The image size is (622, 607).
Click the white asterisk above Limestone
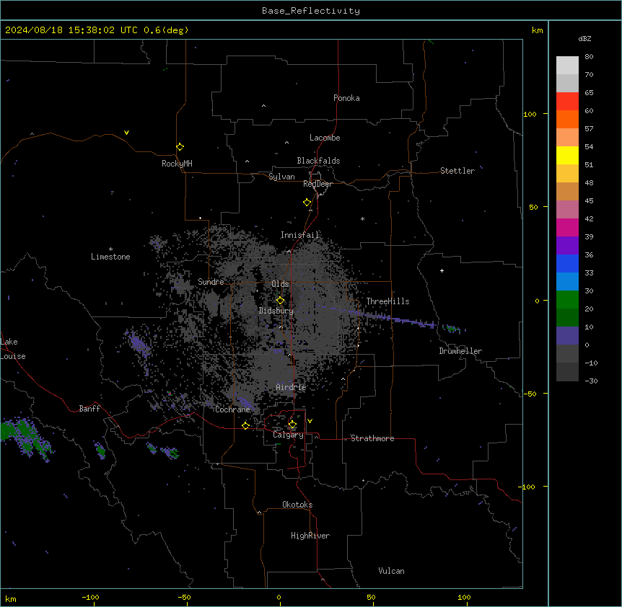(110, 249)
